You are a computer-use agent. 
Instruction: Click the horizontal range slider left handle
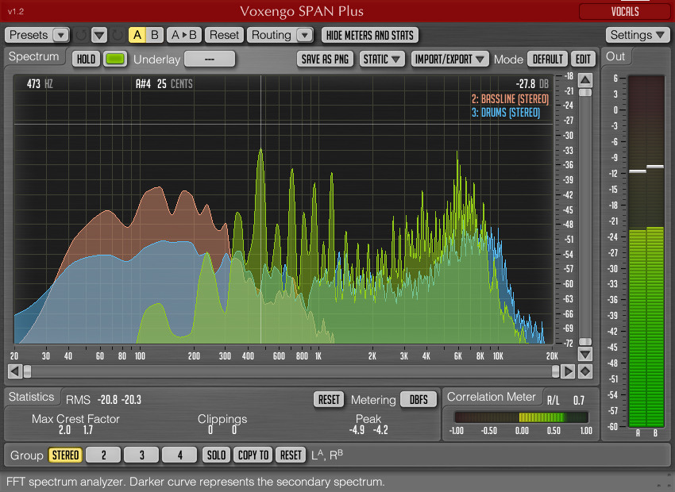[27, 371]
